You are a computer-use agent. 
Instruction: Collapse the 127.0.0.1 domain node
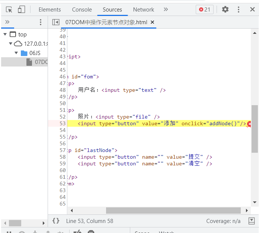10,43
